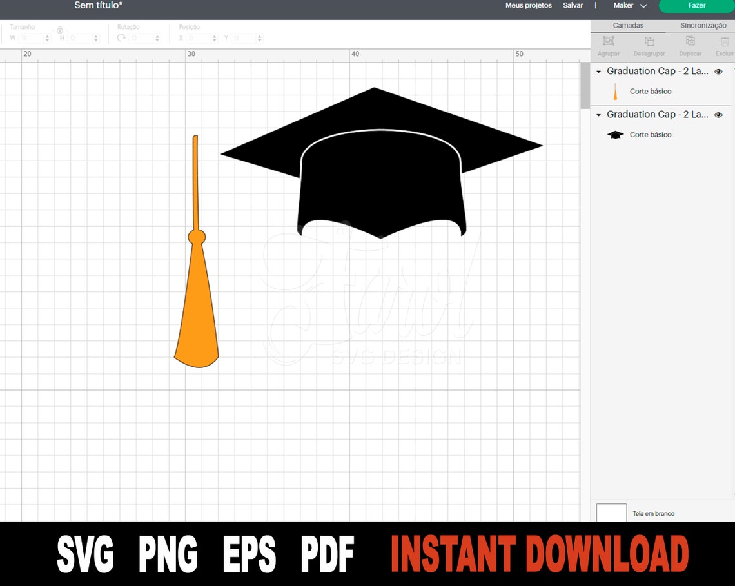
Task: Click the lock aspect ratio icon between W and H
Action: 60,30
